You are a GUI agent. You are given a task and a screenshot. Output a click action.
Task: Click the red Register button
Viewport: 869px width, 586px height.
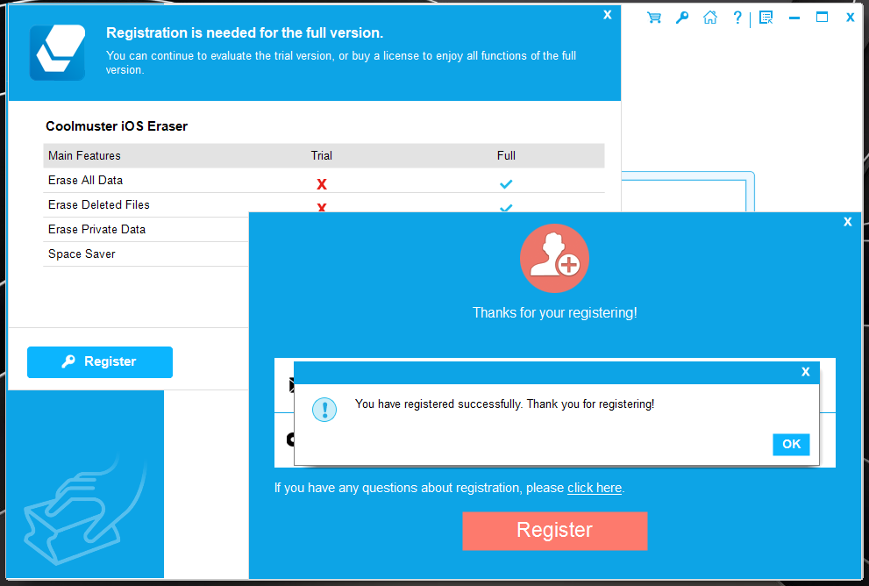pos(555,531)
